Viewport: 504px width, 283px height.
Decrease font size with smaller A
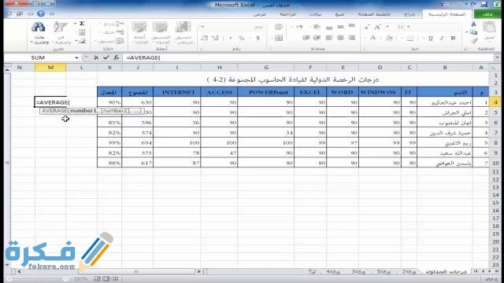(x=367, y=28)
